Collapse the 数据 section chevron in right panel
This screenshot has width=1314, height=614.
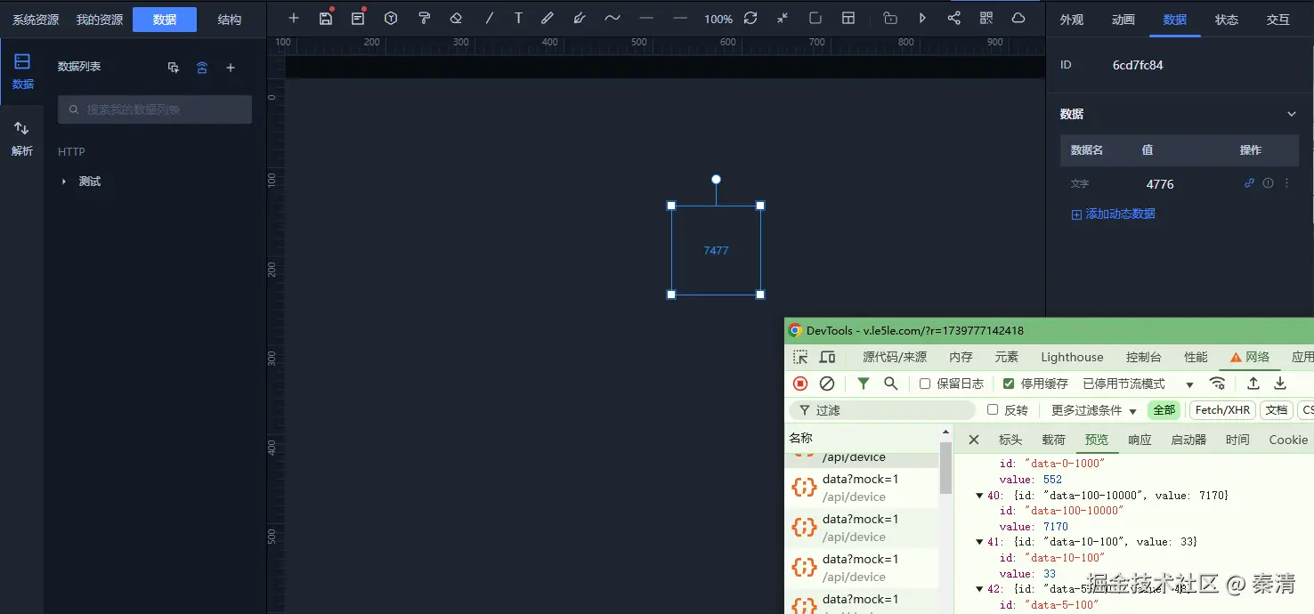click(x=1292, y=114)
